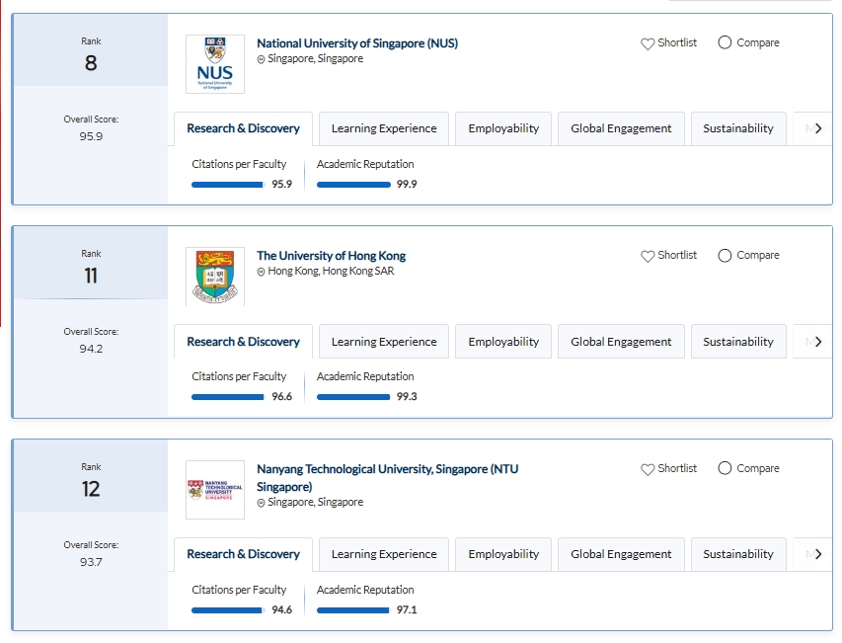This screenshot has width=842, height=643.
Task: Shortlist NTU Singapore using the heart icon
Action: (x=648, y=469)
